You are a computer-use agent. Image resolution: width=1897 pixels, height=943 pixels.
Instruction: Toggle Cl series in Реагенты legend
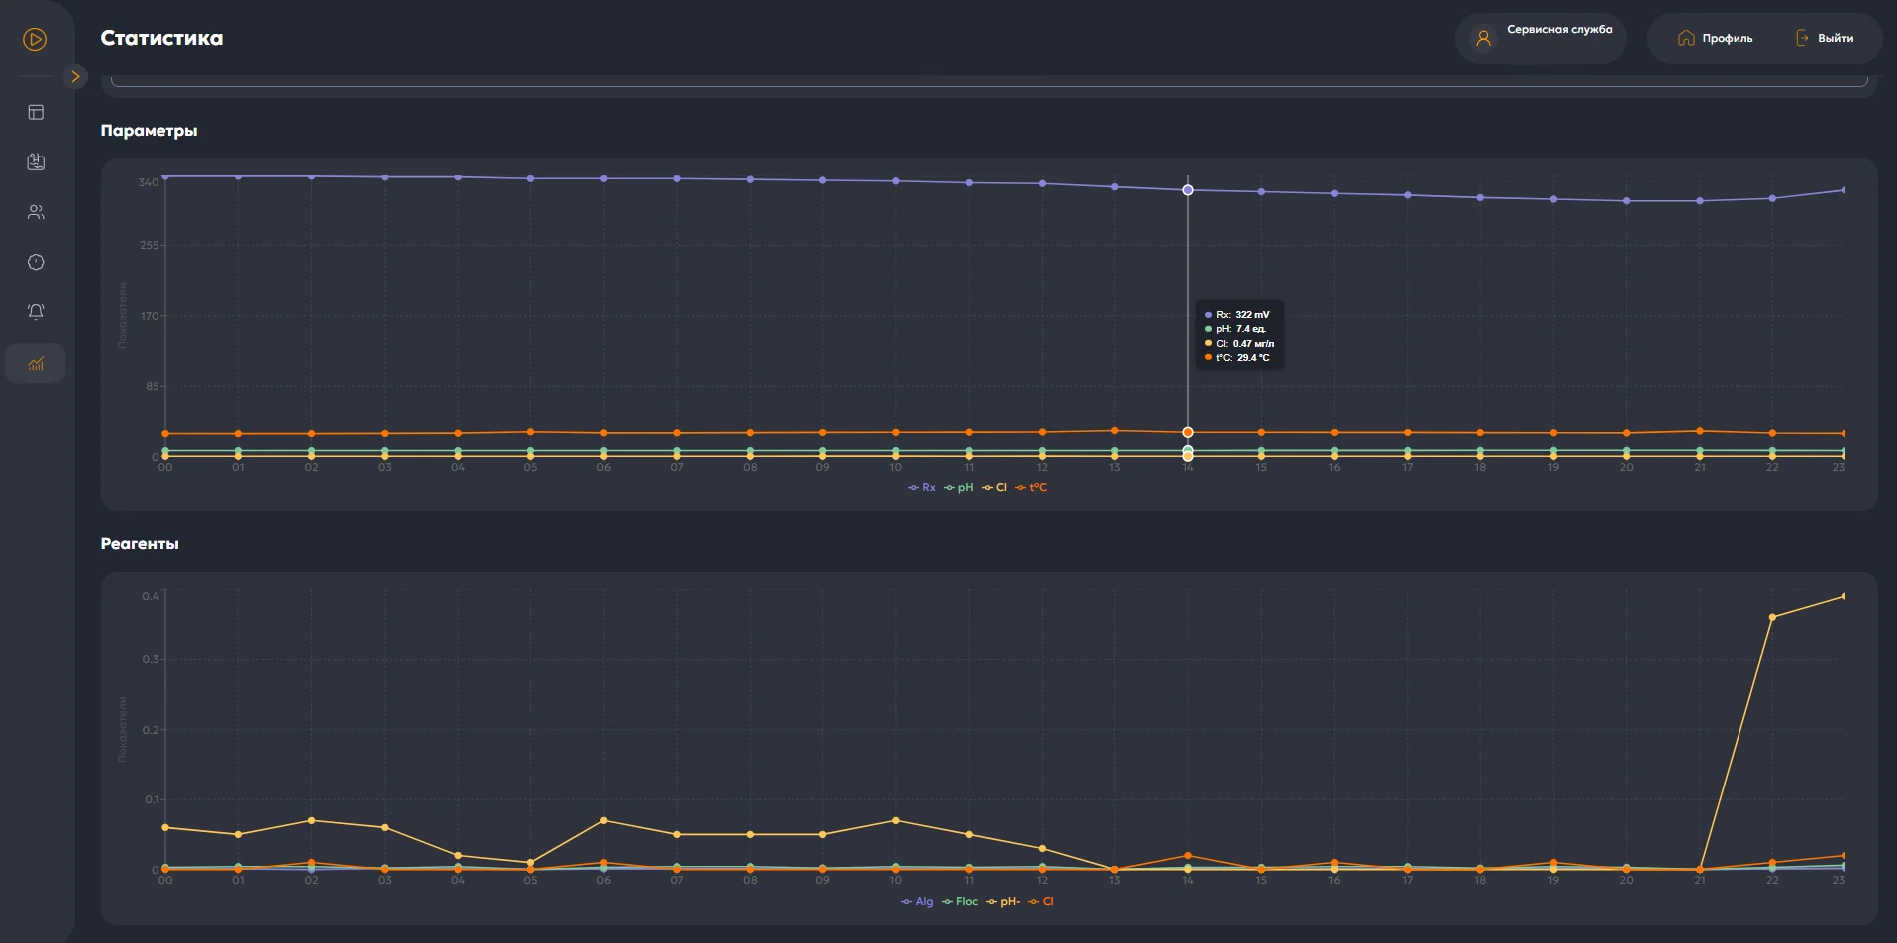[1042, 902]
